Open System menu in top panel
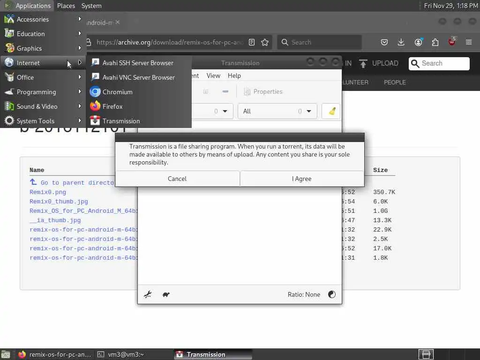The width and height of the screenshot is (480, 360). pyautogui.click(x=91, y=6)
